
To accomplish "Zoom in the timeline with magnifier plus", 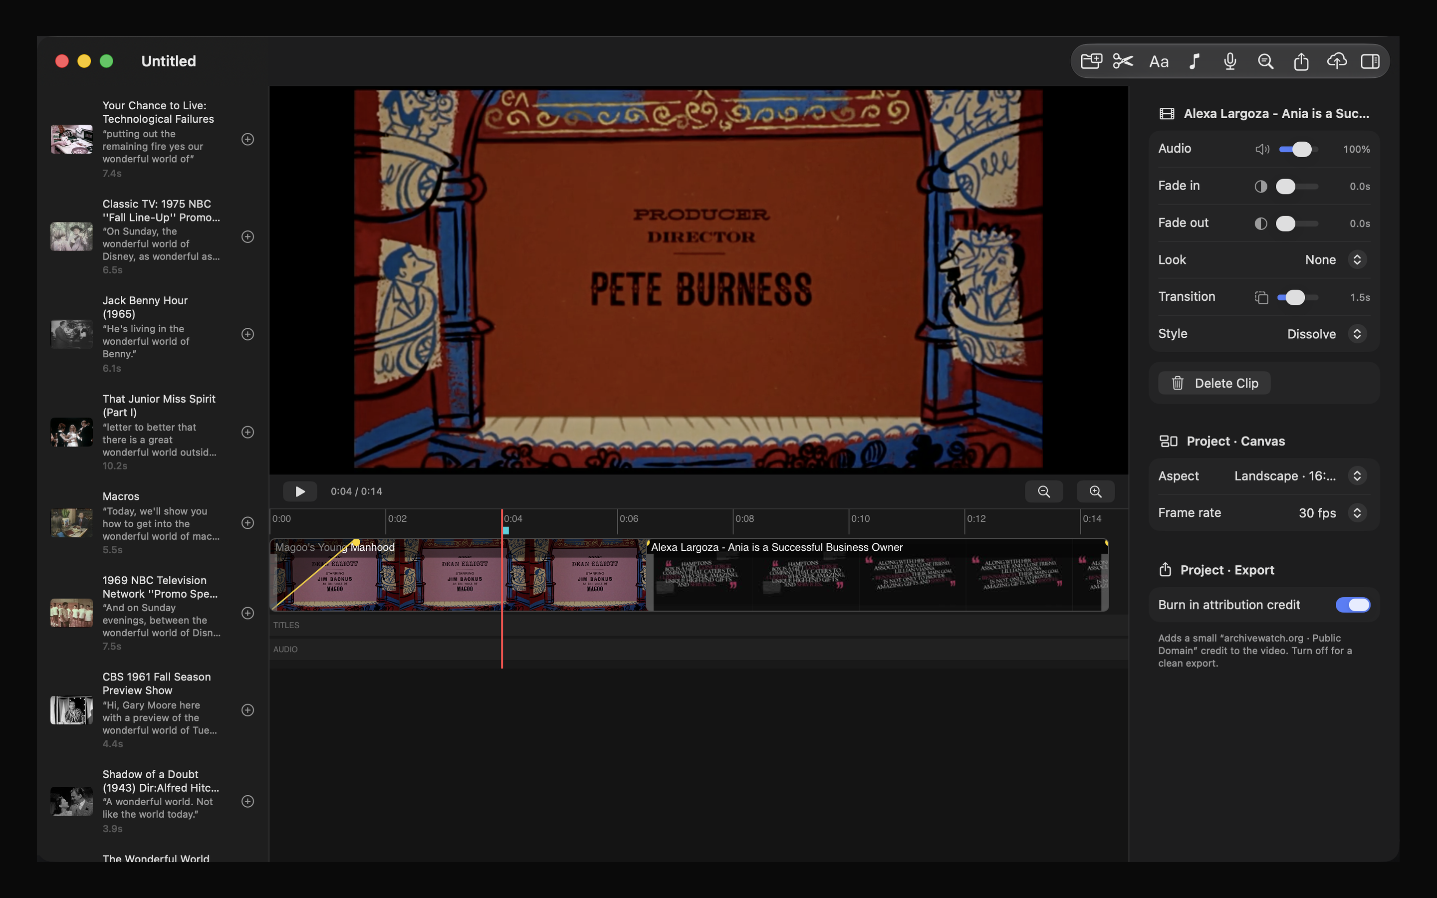I will point(1095,491).
